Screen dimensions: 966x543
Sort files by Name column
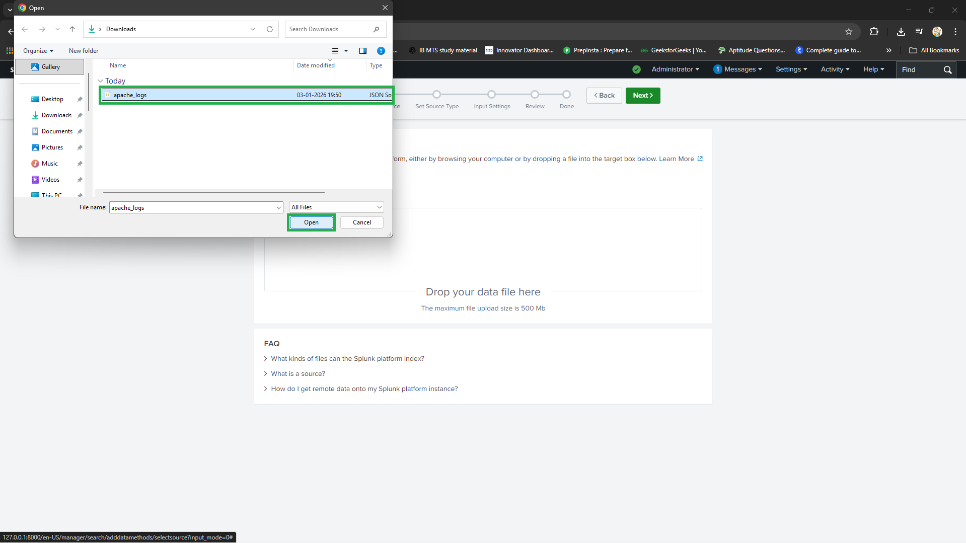point(118,65)
